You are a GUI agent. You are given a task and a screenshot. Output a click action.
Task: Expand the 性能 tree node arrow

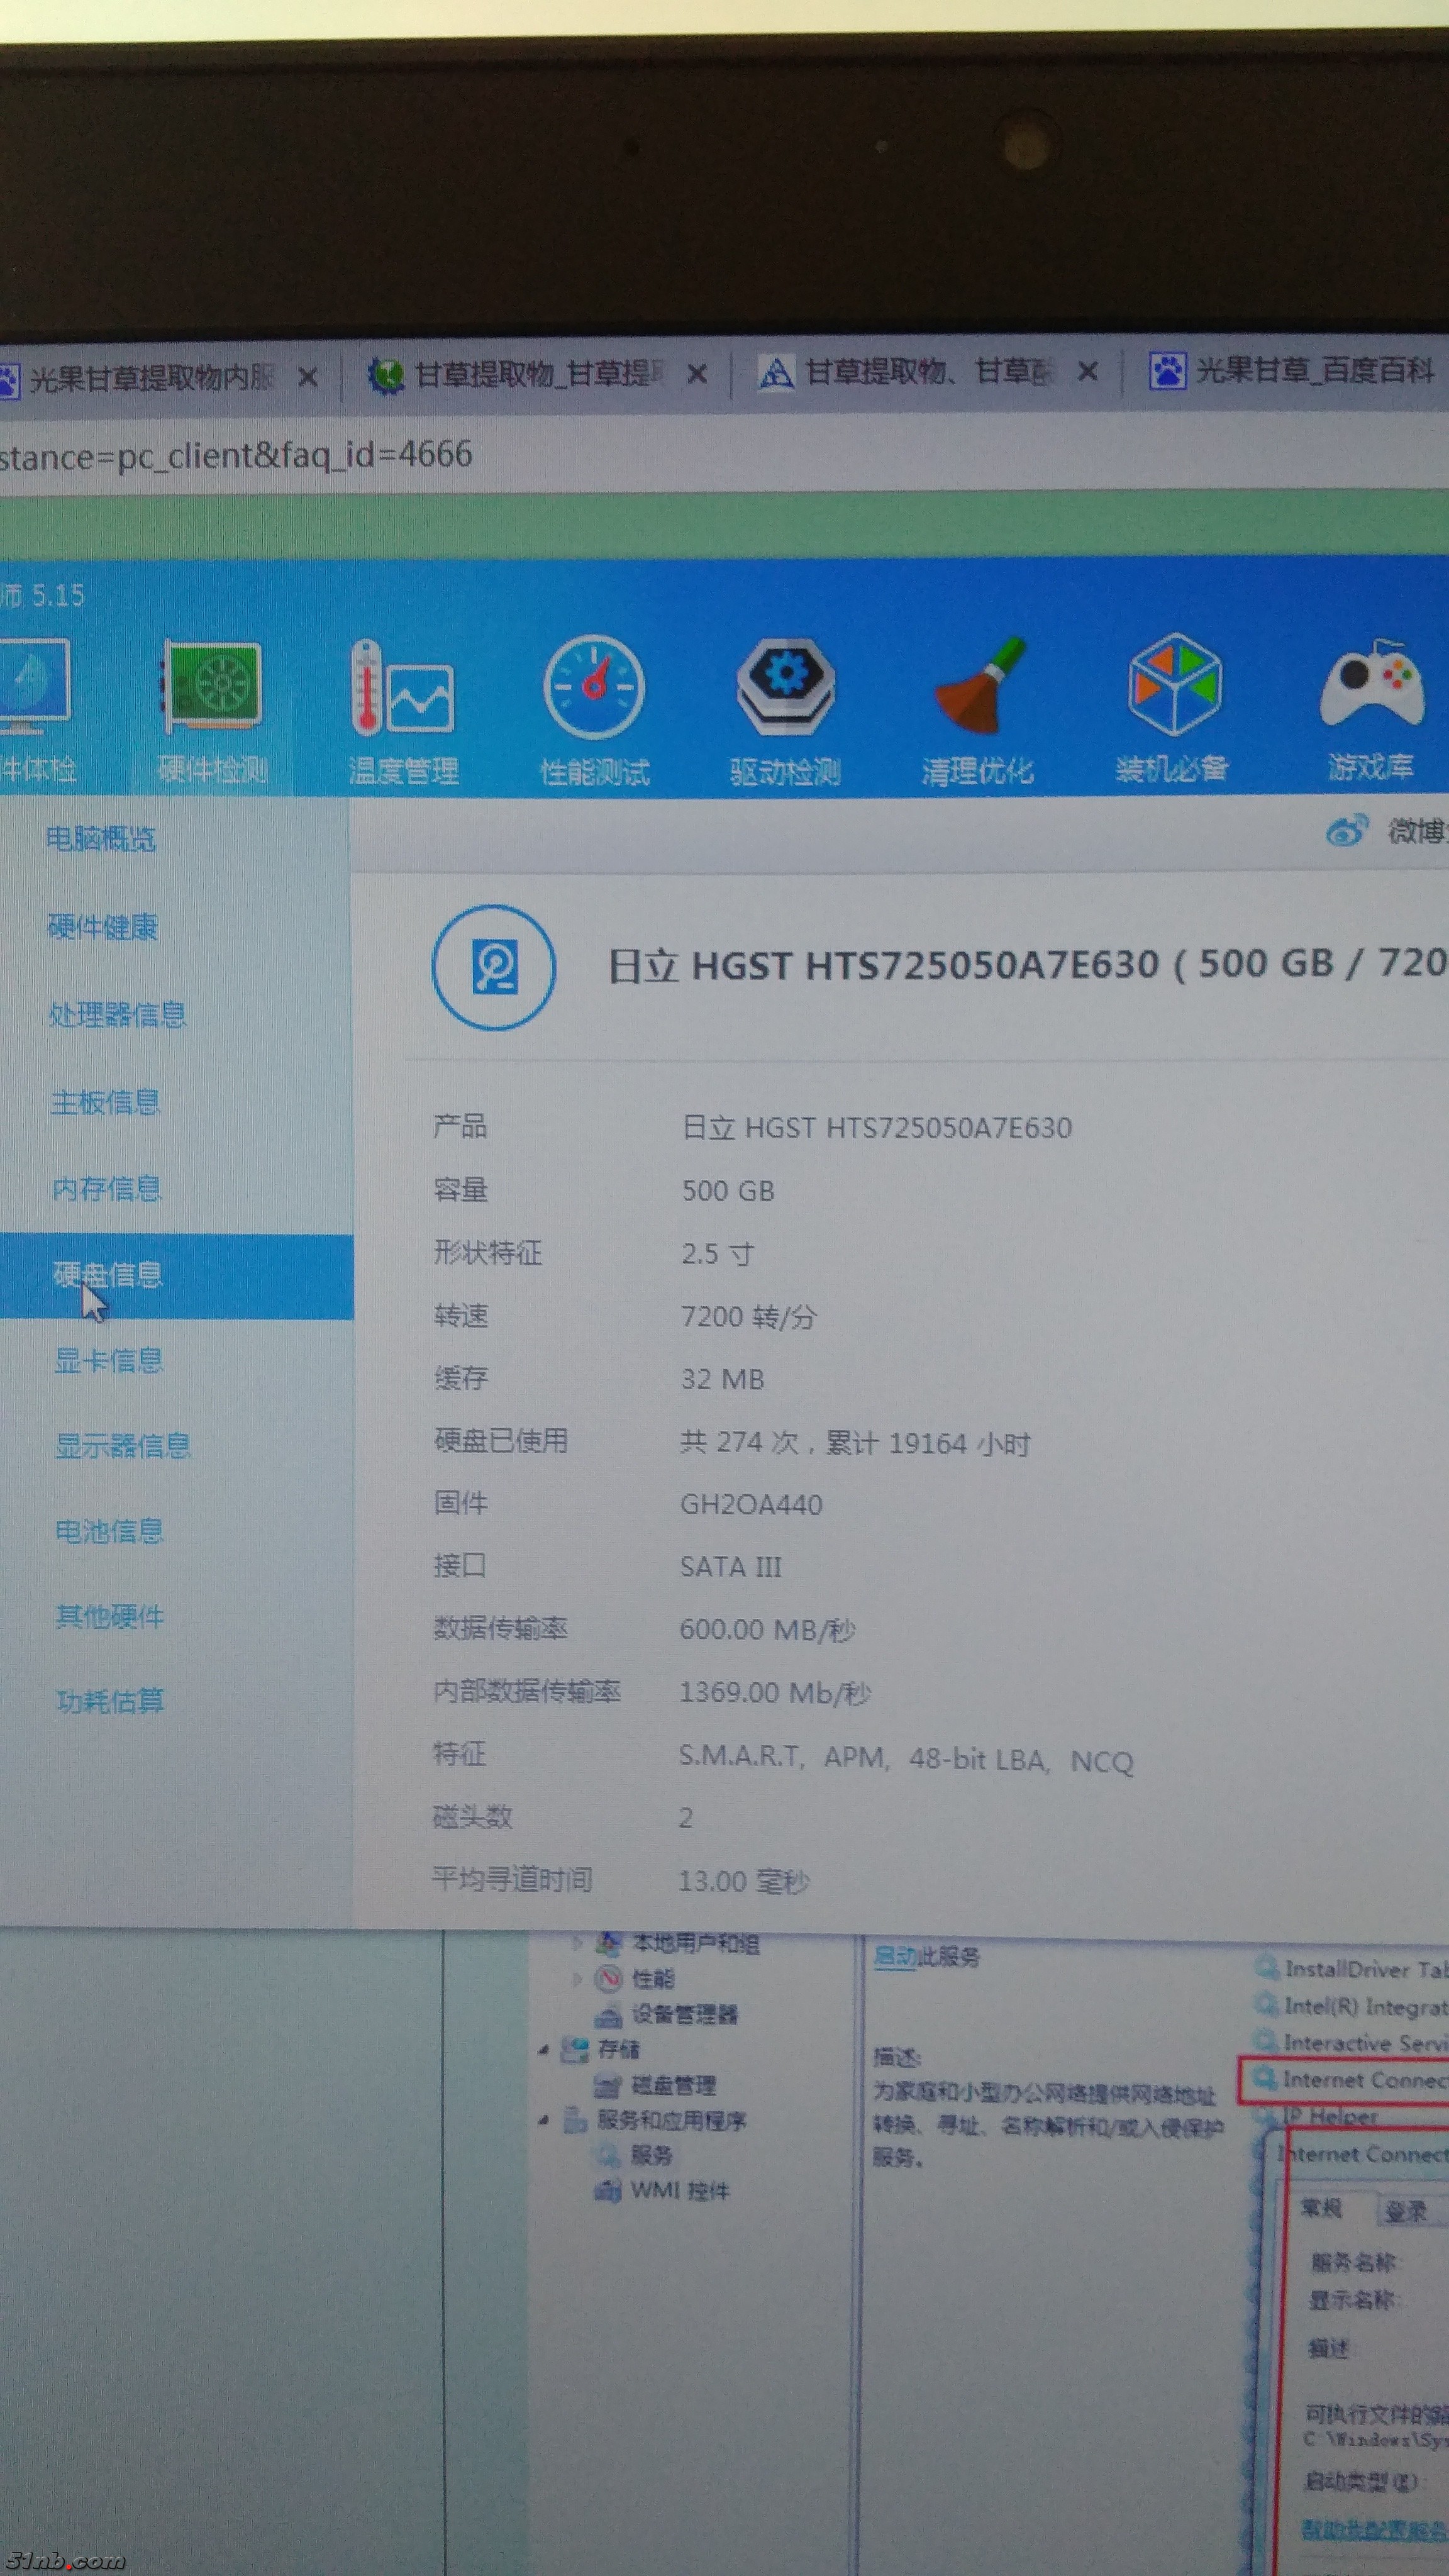pyautogui.click(x=577, y=1979)
